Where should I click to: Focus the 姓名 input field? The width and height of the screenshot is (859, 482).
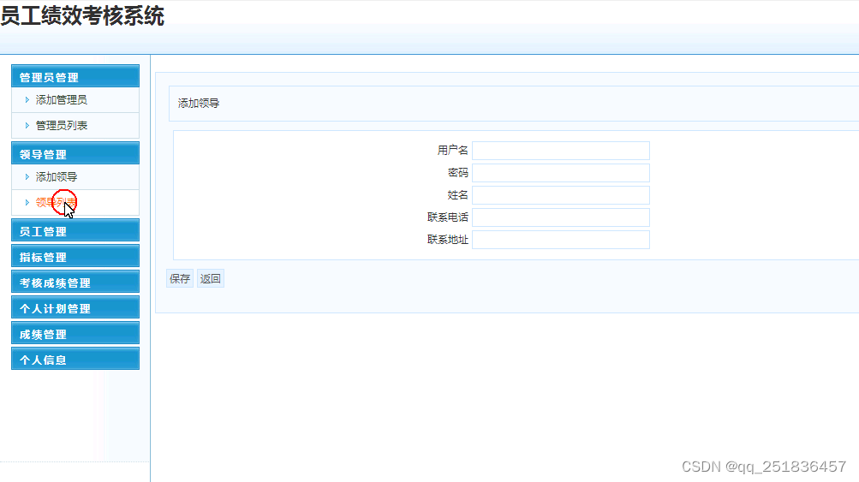561,195
